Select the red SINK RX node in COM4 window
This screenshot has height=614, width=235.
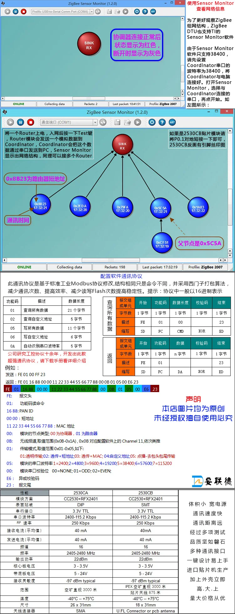click(x=89, y=44)
